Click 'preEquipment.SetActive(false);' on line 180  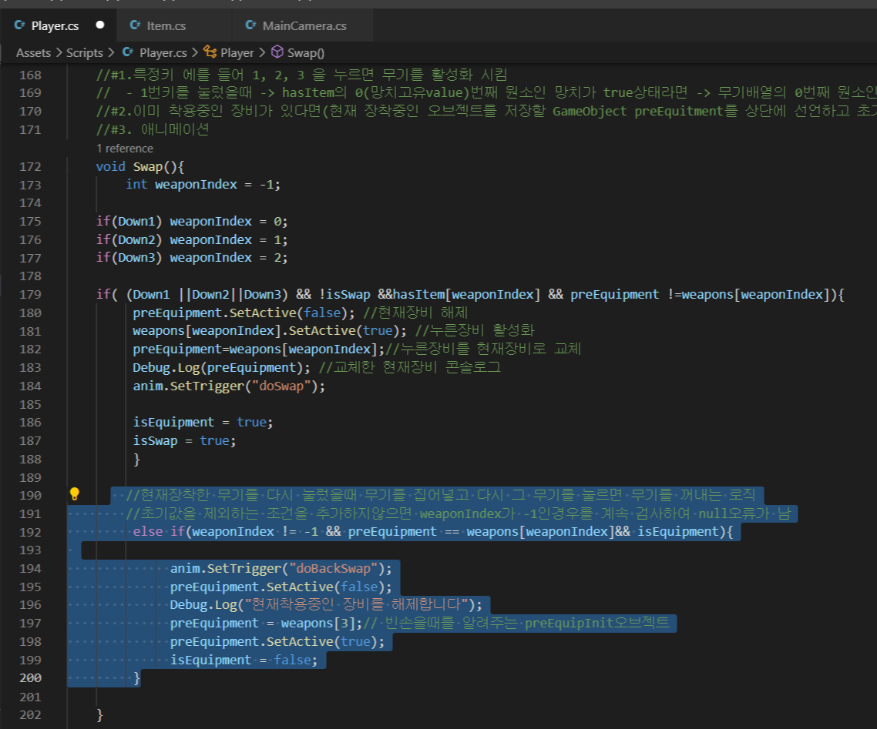pos(244,313)
